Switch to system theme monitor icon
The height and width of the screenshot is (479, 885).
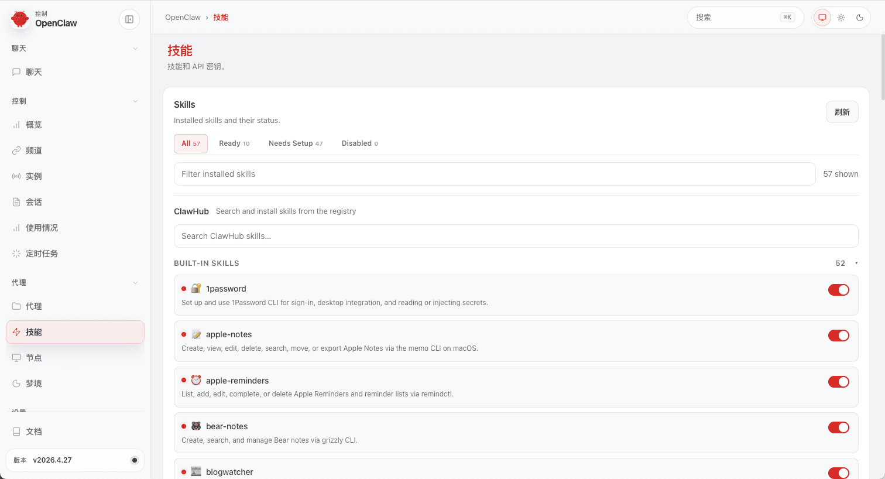coord(822,18)
